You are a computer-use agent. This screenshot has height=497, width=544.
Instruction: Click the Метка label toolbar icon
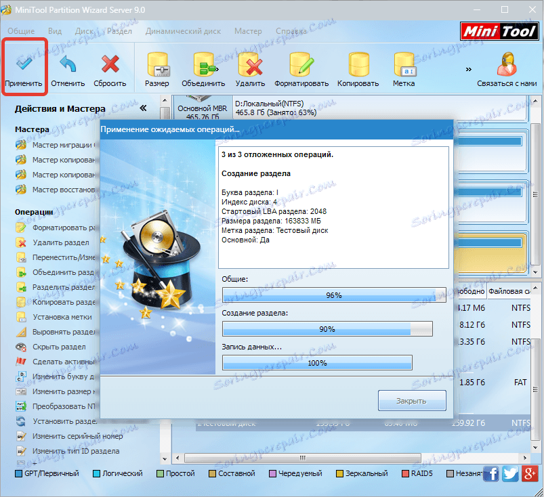[x=404, y=64]
